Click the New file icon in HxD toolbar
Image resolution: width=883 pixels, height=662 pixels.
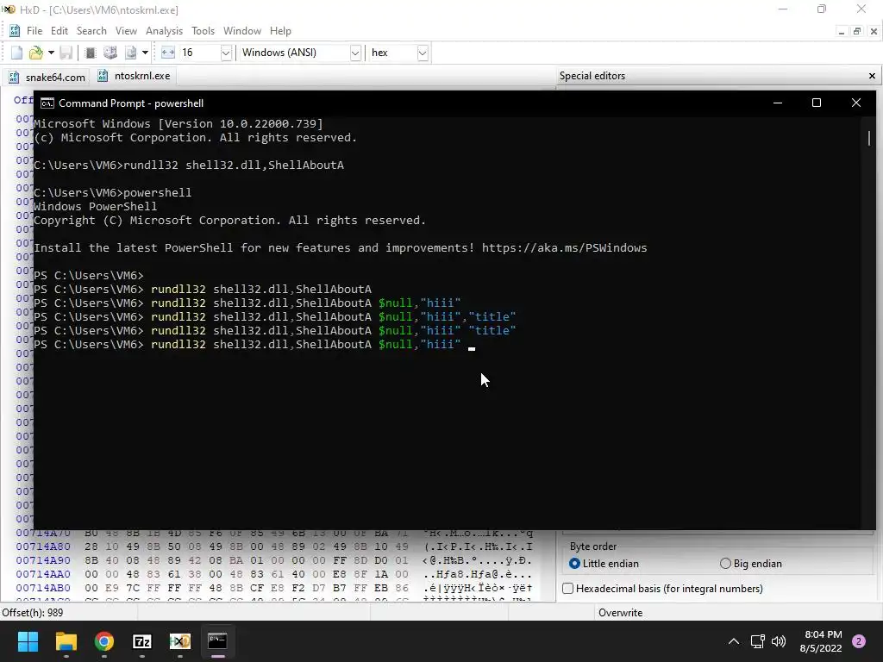(x=17, y=53)
